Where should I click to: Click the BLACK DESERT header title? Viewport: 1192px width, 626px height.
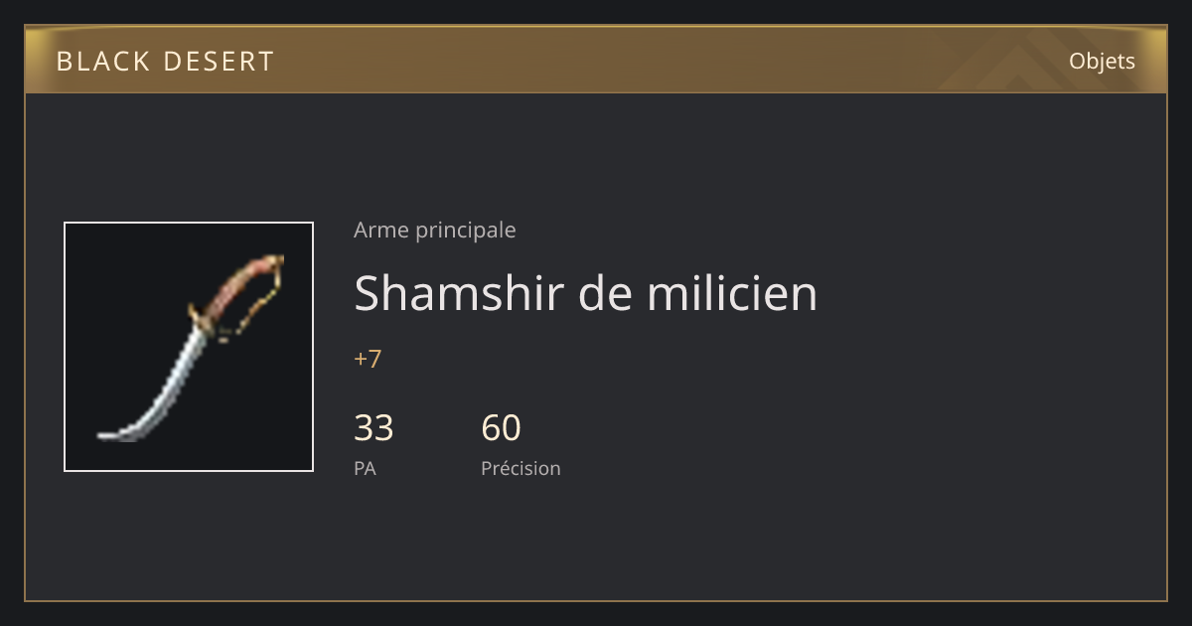165,62
